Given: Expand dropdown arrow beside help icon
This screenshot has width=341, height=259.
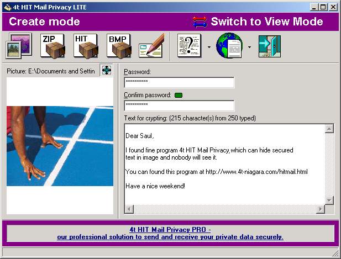Looking at the screenshot, I should (209, 47).
